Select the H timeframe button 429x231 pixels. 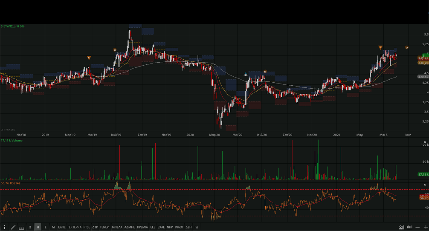38,227
